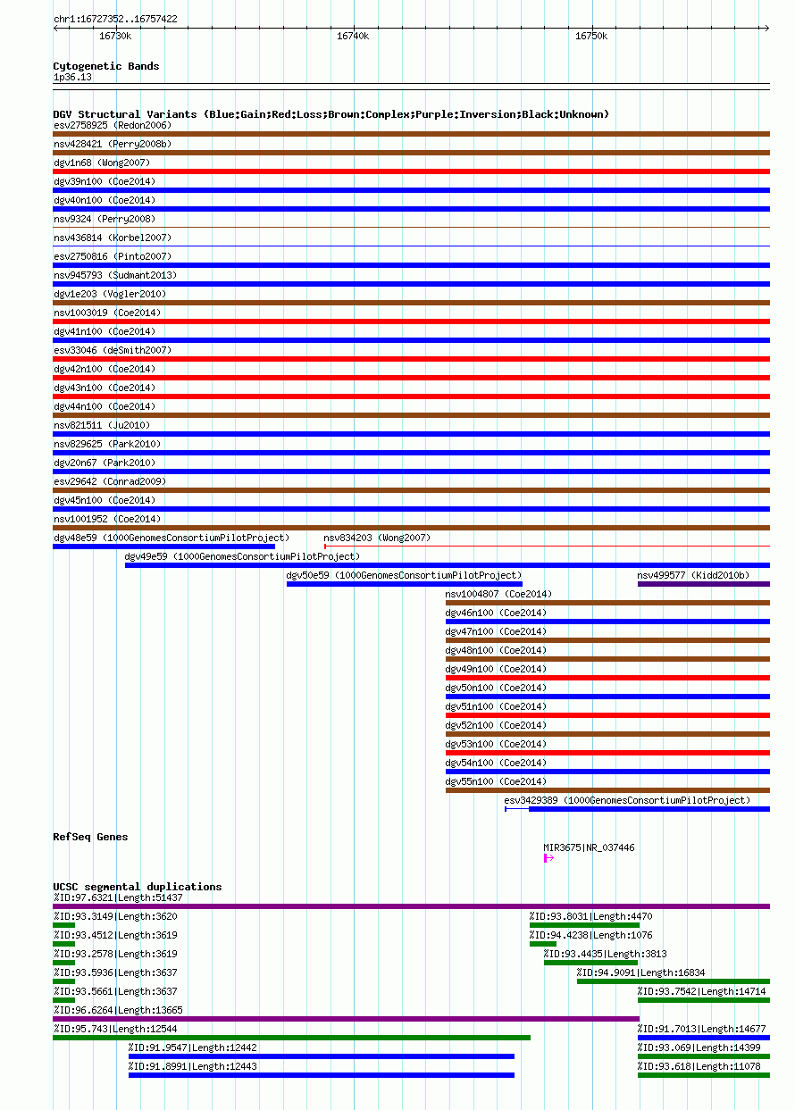The width and height of the screenshot is (795, 1110).
Task: Select duplication %ID:94.4238|Length:1076
Action: 591,935
